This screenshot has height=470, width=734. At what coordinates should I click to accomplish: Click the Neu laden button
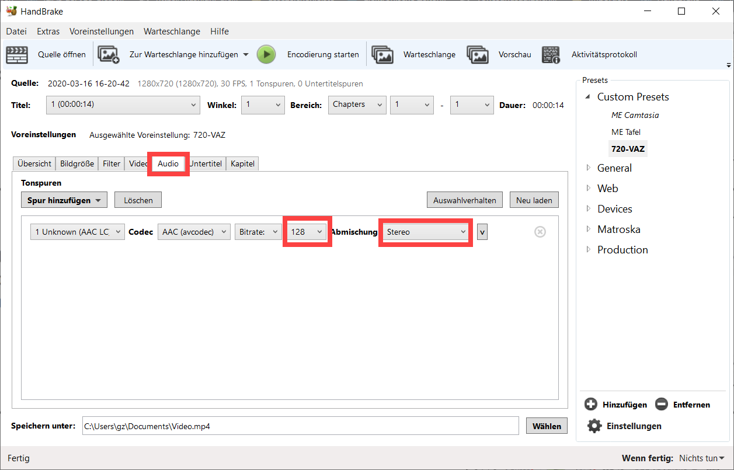[x=534, y=200]
